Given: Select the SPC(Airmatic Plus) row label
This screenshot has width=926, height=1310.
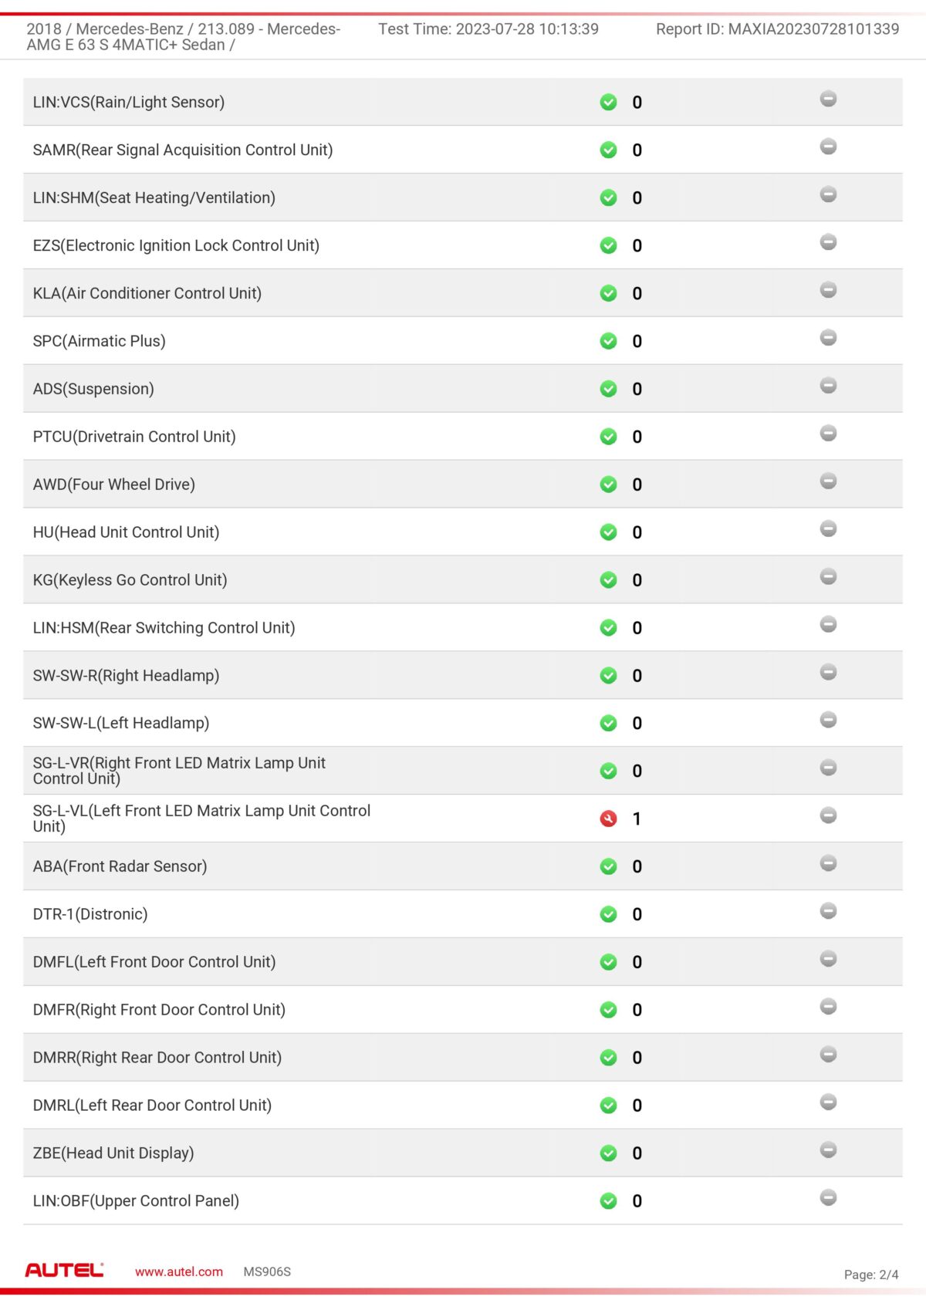Looking at the screenshot, I should point(100,341).
